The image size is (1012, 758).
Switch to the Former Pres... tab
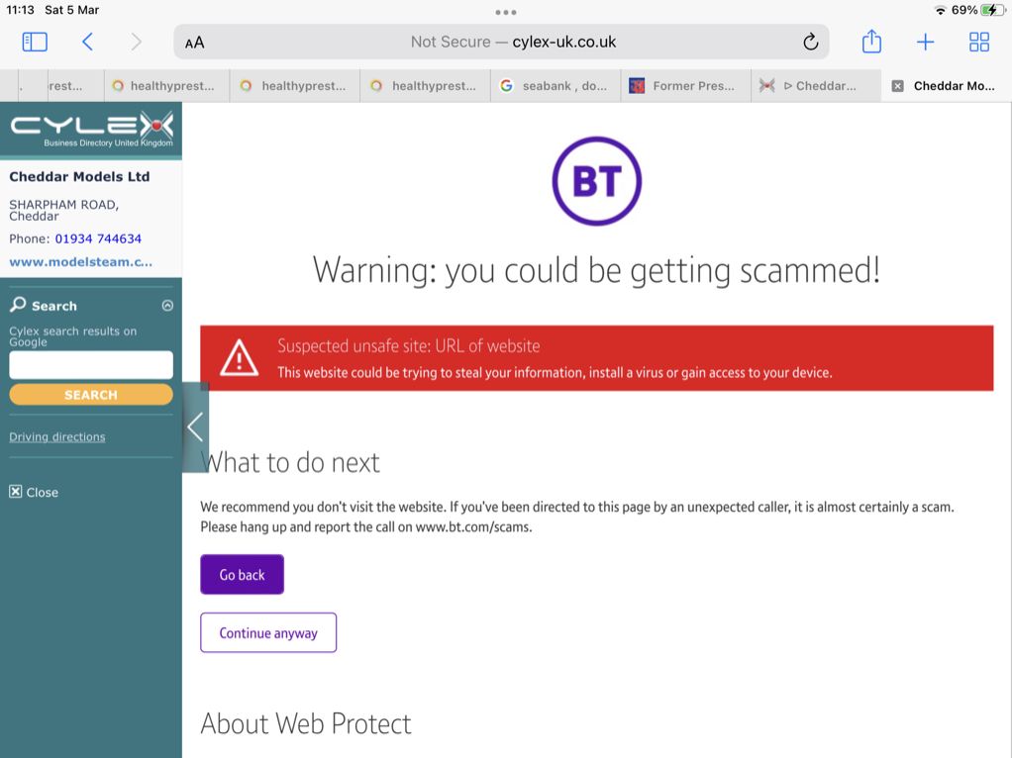point(685,86)
